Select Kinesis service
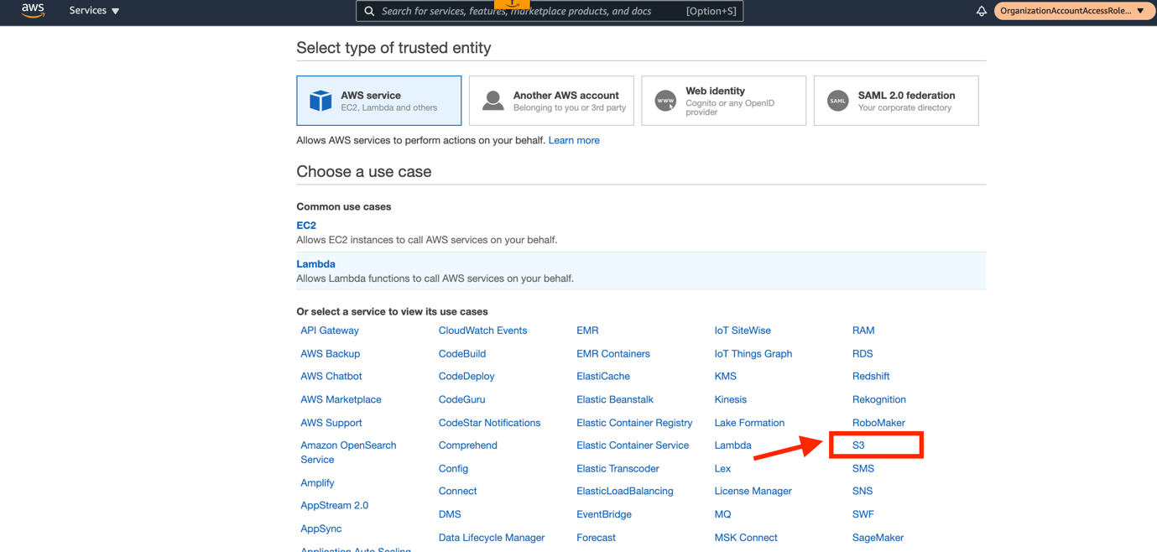 coord(731,400)
